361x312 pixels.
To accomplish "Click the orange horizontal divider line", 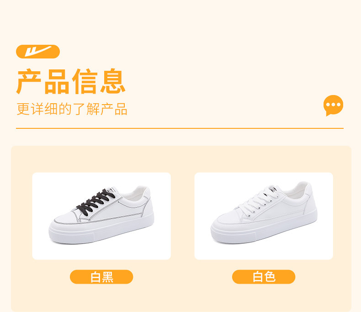I will coord(180,128).
